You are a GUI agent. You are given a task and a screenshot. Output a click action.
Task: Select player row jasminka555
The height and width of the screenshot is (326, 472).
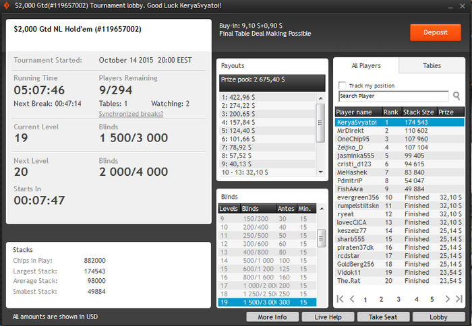[x=399, y=156]
